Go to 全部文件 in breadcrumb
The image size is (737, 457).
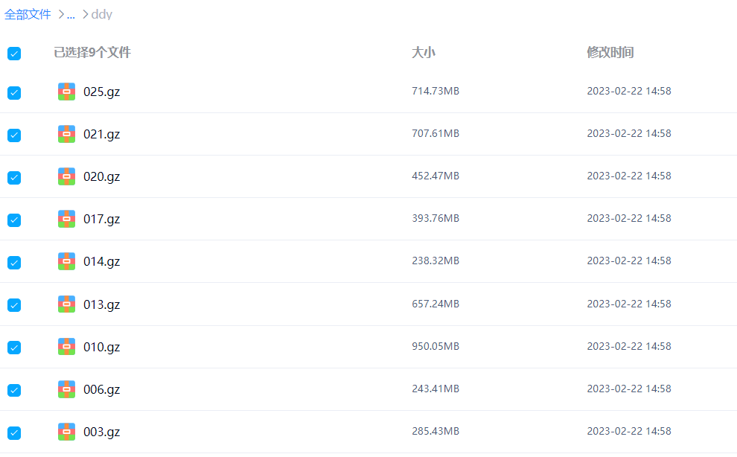tap(28, 14)
